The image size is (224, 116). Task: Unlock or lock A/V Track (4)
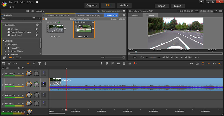(3, 104)
